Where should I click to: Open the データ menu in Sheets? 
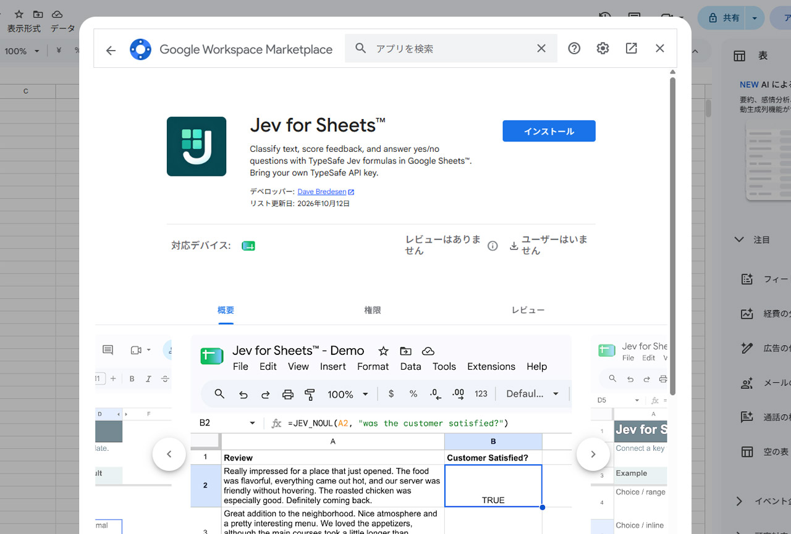[62, 28]
